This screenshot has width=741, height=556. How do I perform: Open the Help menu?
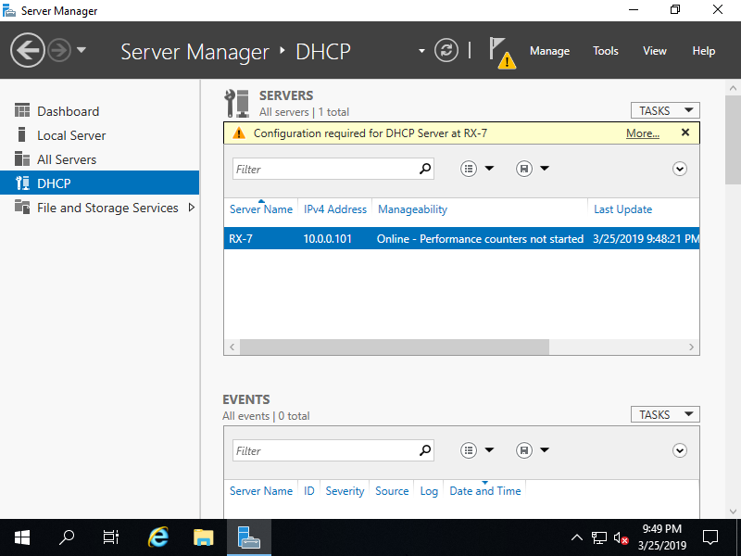pos(704,51)
